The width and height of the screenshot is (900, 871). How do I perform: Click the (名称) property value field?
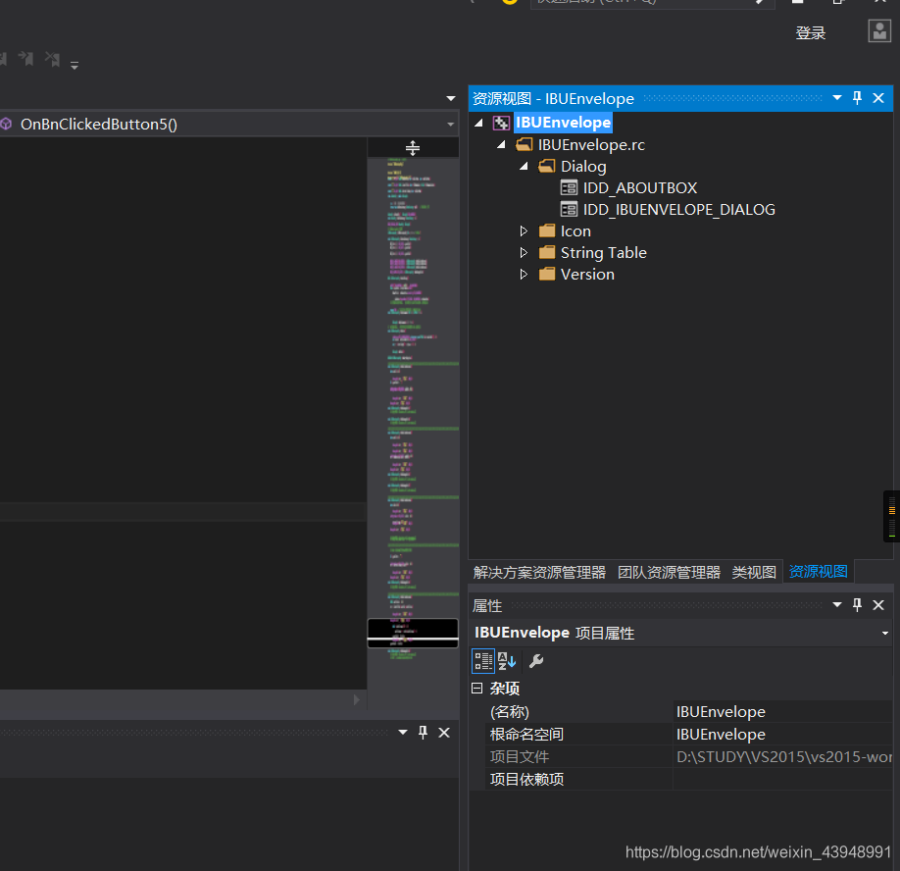tap(783, 712)
